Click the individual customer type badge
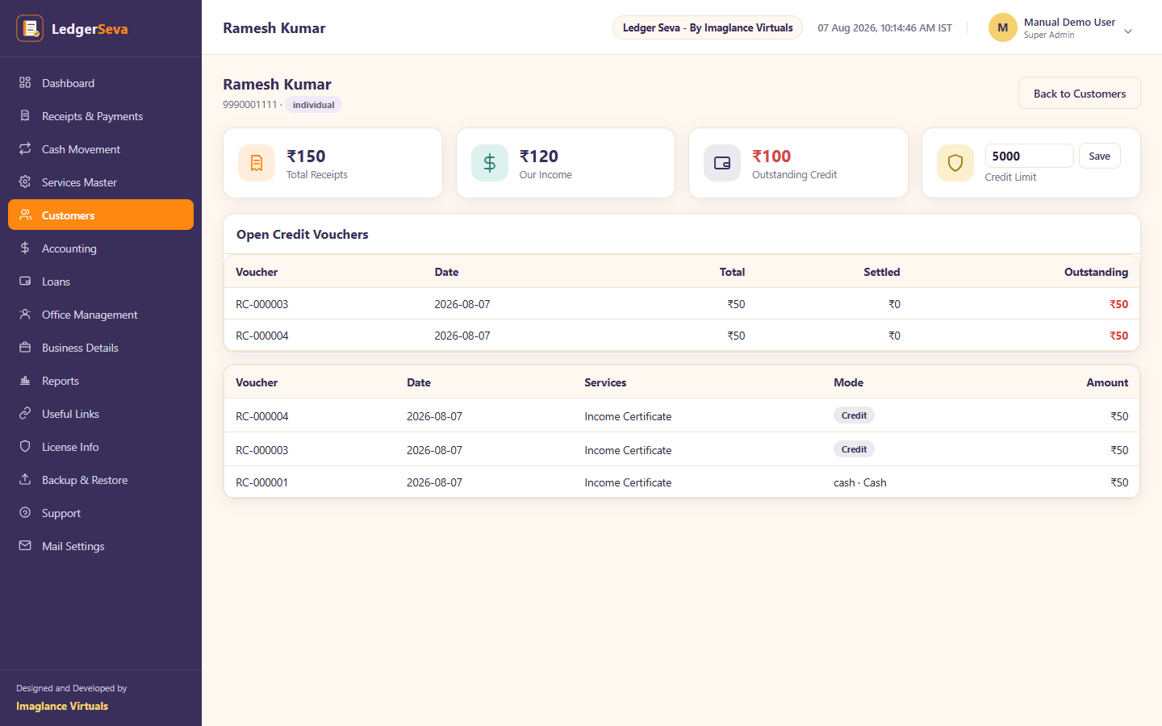Screen dimensions: 1162x726 click(x=313, y=105)
